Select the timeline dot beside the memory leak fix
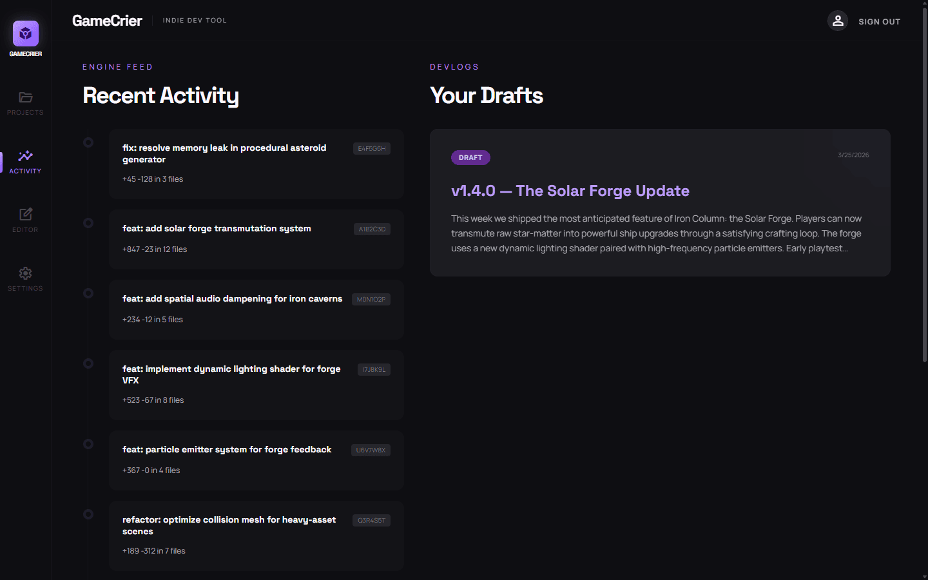Viewport: 928px width, 580px height. [x=88, y=142]
